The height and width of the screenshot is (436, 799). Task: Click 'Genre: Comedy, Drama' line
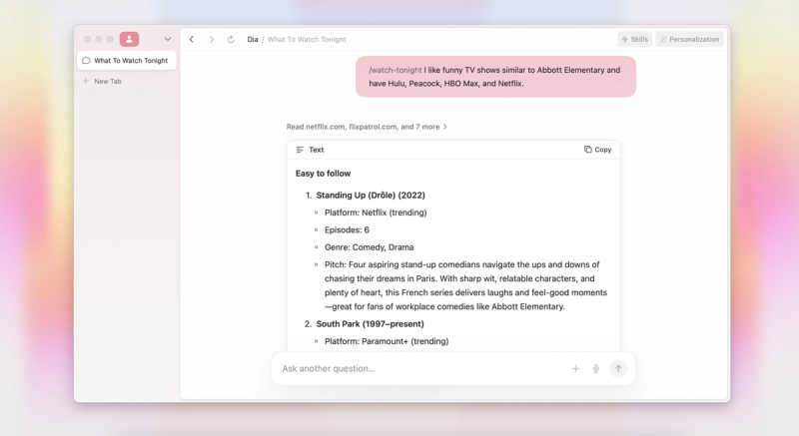tap(369, 247)
